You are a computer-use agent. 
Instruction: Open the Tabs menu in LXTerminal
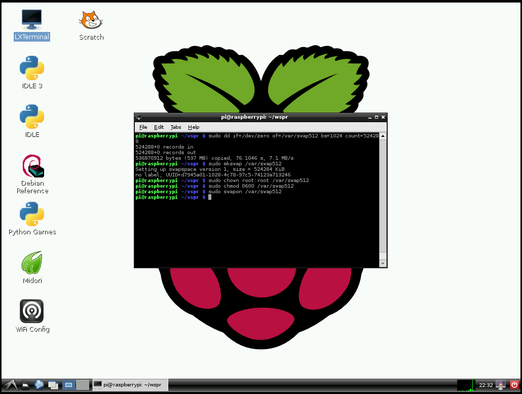tap(176, 127)
